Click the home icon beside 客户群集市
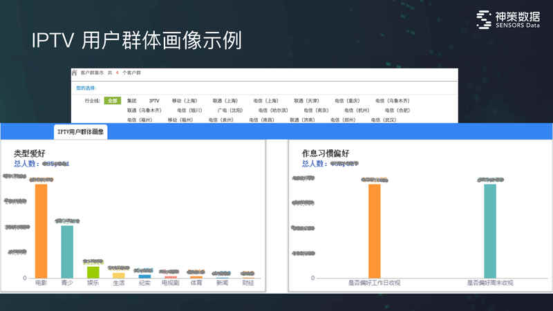The width and height of the screenshot is (553, 311). point(75,72)
